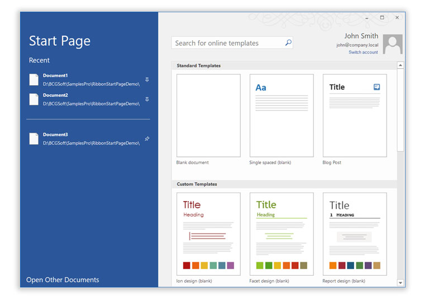
Task: Open Other Documents
Action: tap(63, 280)
